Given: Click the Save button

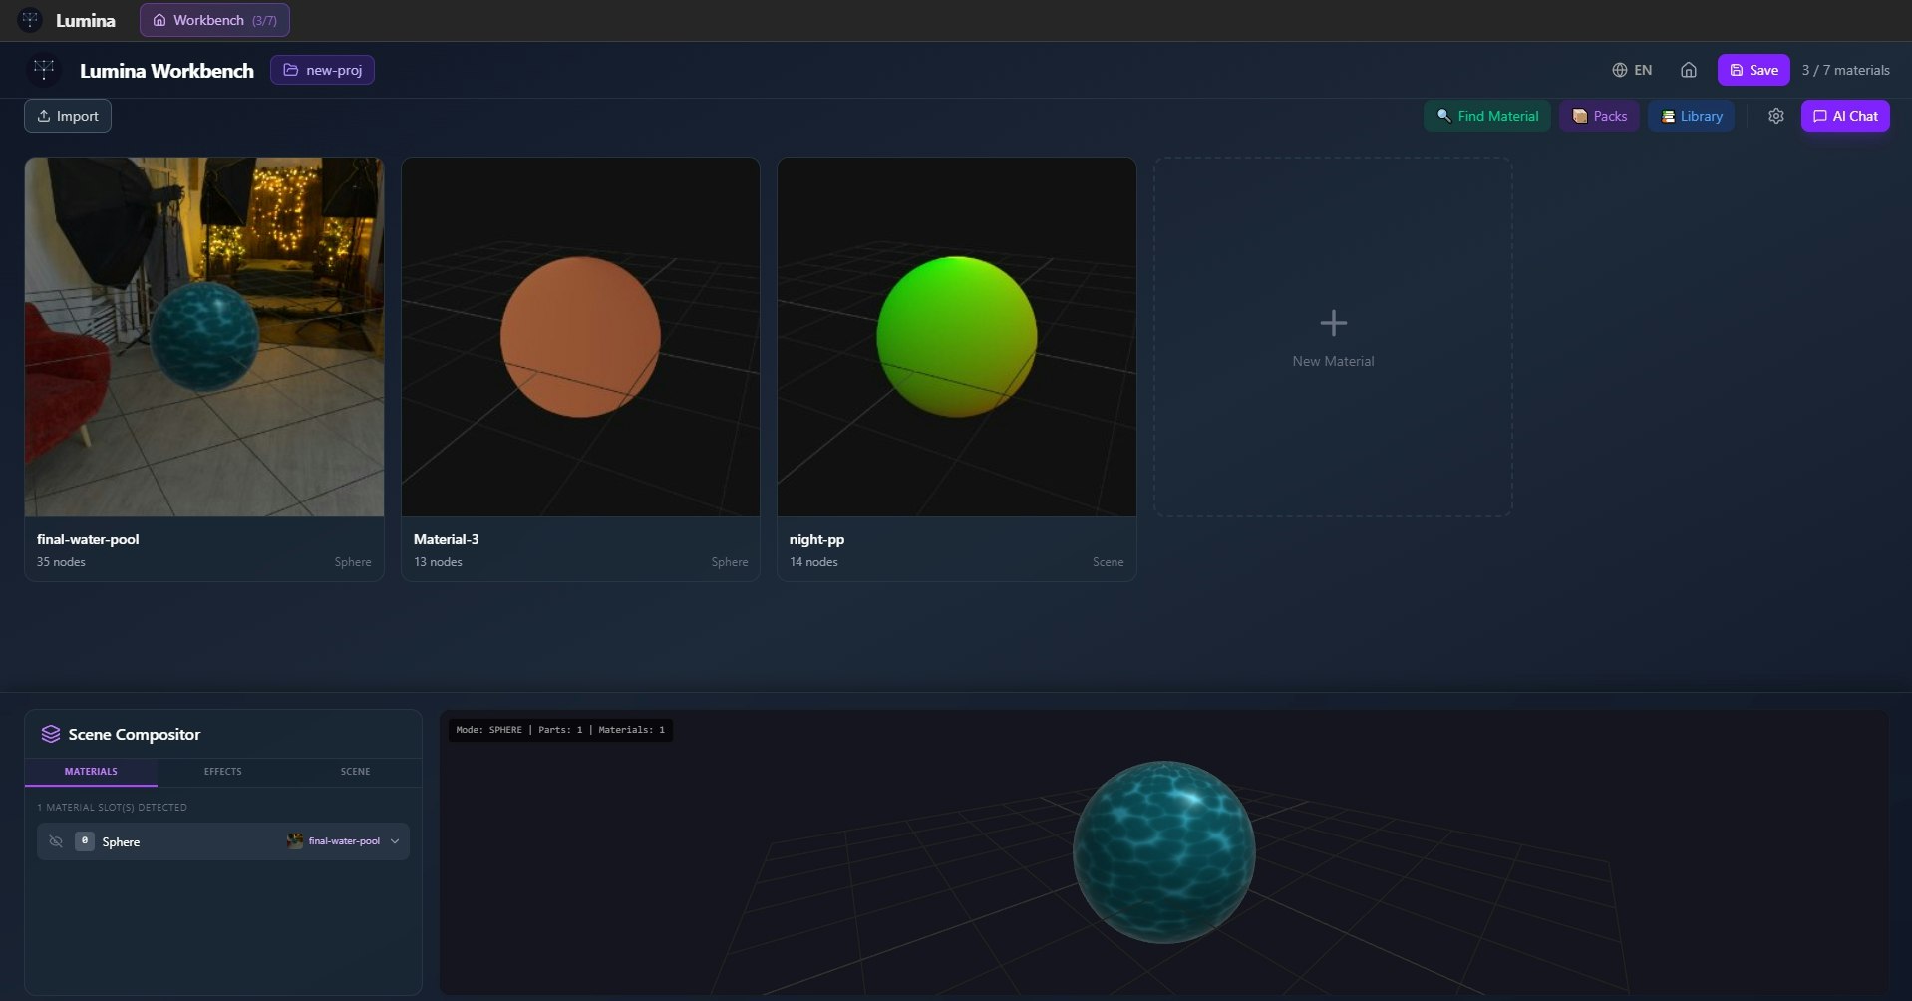Looking at the screenshot, I should click(1752, 70).
